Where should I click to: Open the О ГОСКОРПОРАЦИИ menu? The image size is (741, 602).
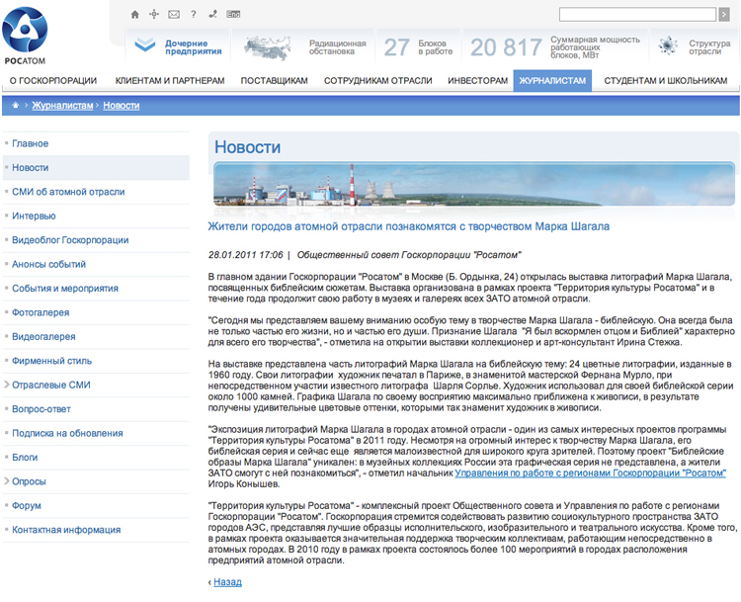53,81
